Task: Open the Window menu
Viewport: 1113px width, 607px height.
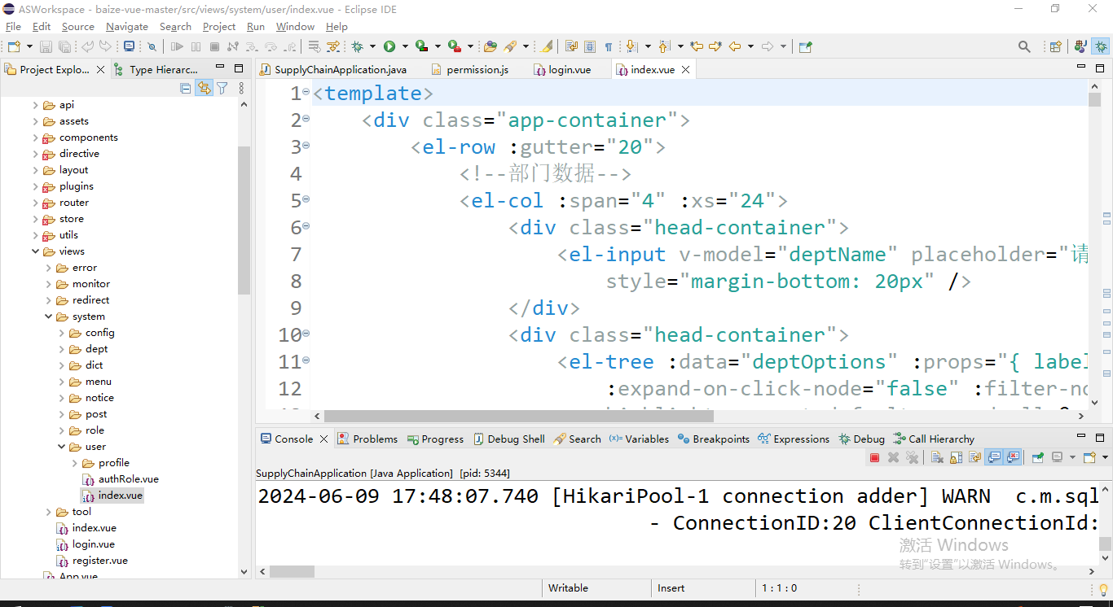Action: click(295, 26)
